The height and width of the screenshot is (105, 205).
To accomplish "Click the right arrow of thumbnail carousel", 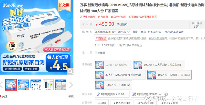I will pyautogui.click(x=71, y=85).
